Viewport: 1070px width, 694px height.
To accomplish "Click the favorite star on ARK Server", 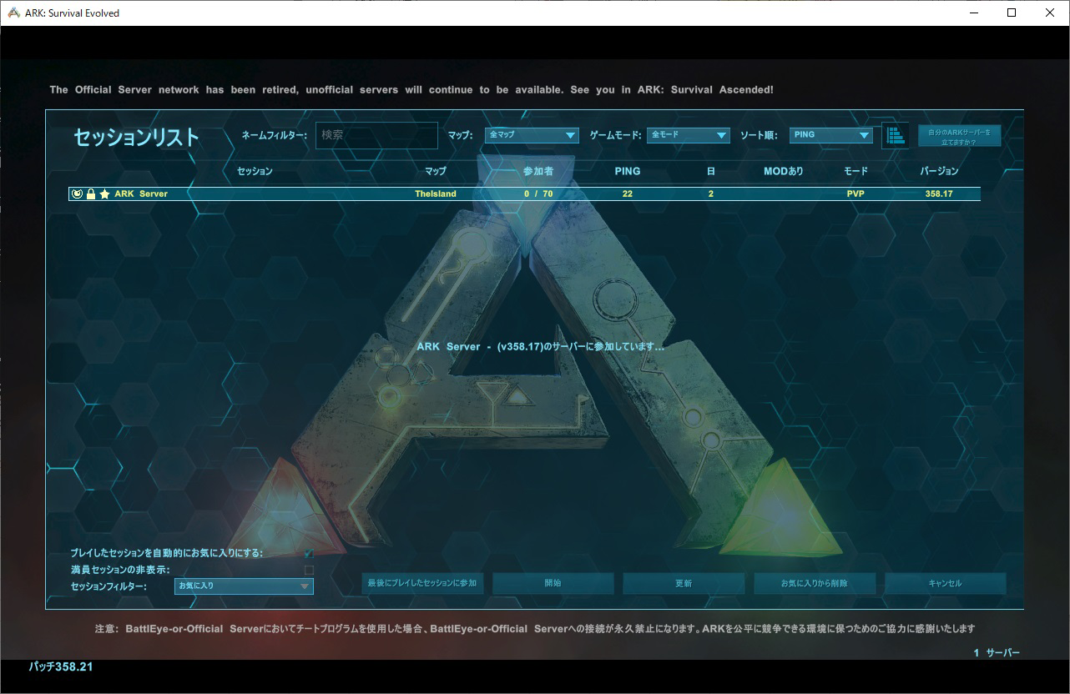I will click(x=104, y=194).
